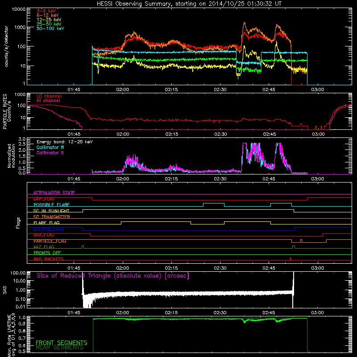Click the 03:00 tick label under the SAS plot
This screenshot has width=357, height=357.
318,313
